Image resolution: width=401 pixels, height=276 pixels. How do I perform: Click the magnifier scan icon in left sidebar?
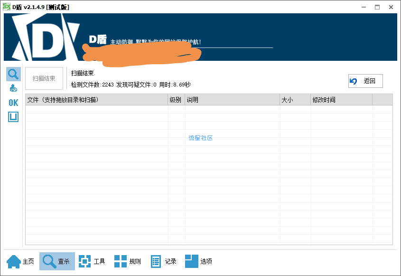click(13, 74)
